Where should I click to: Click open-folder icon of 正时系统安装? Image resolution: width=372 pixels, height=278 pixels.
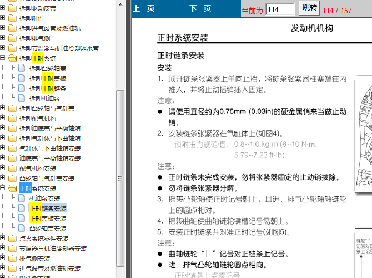pyautogui.click(x=13, y=188)
